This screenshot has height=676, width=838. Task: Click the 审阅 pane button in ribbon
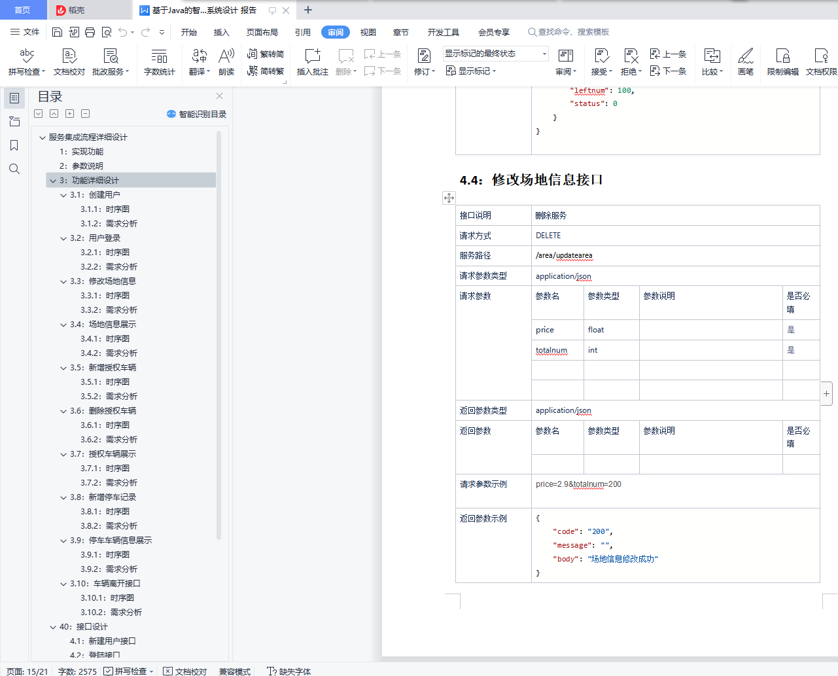click(566, 62)
